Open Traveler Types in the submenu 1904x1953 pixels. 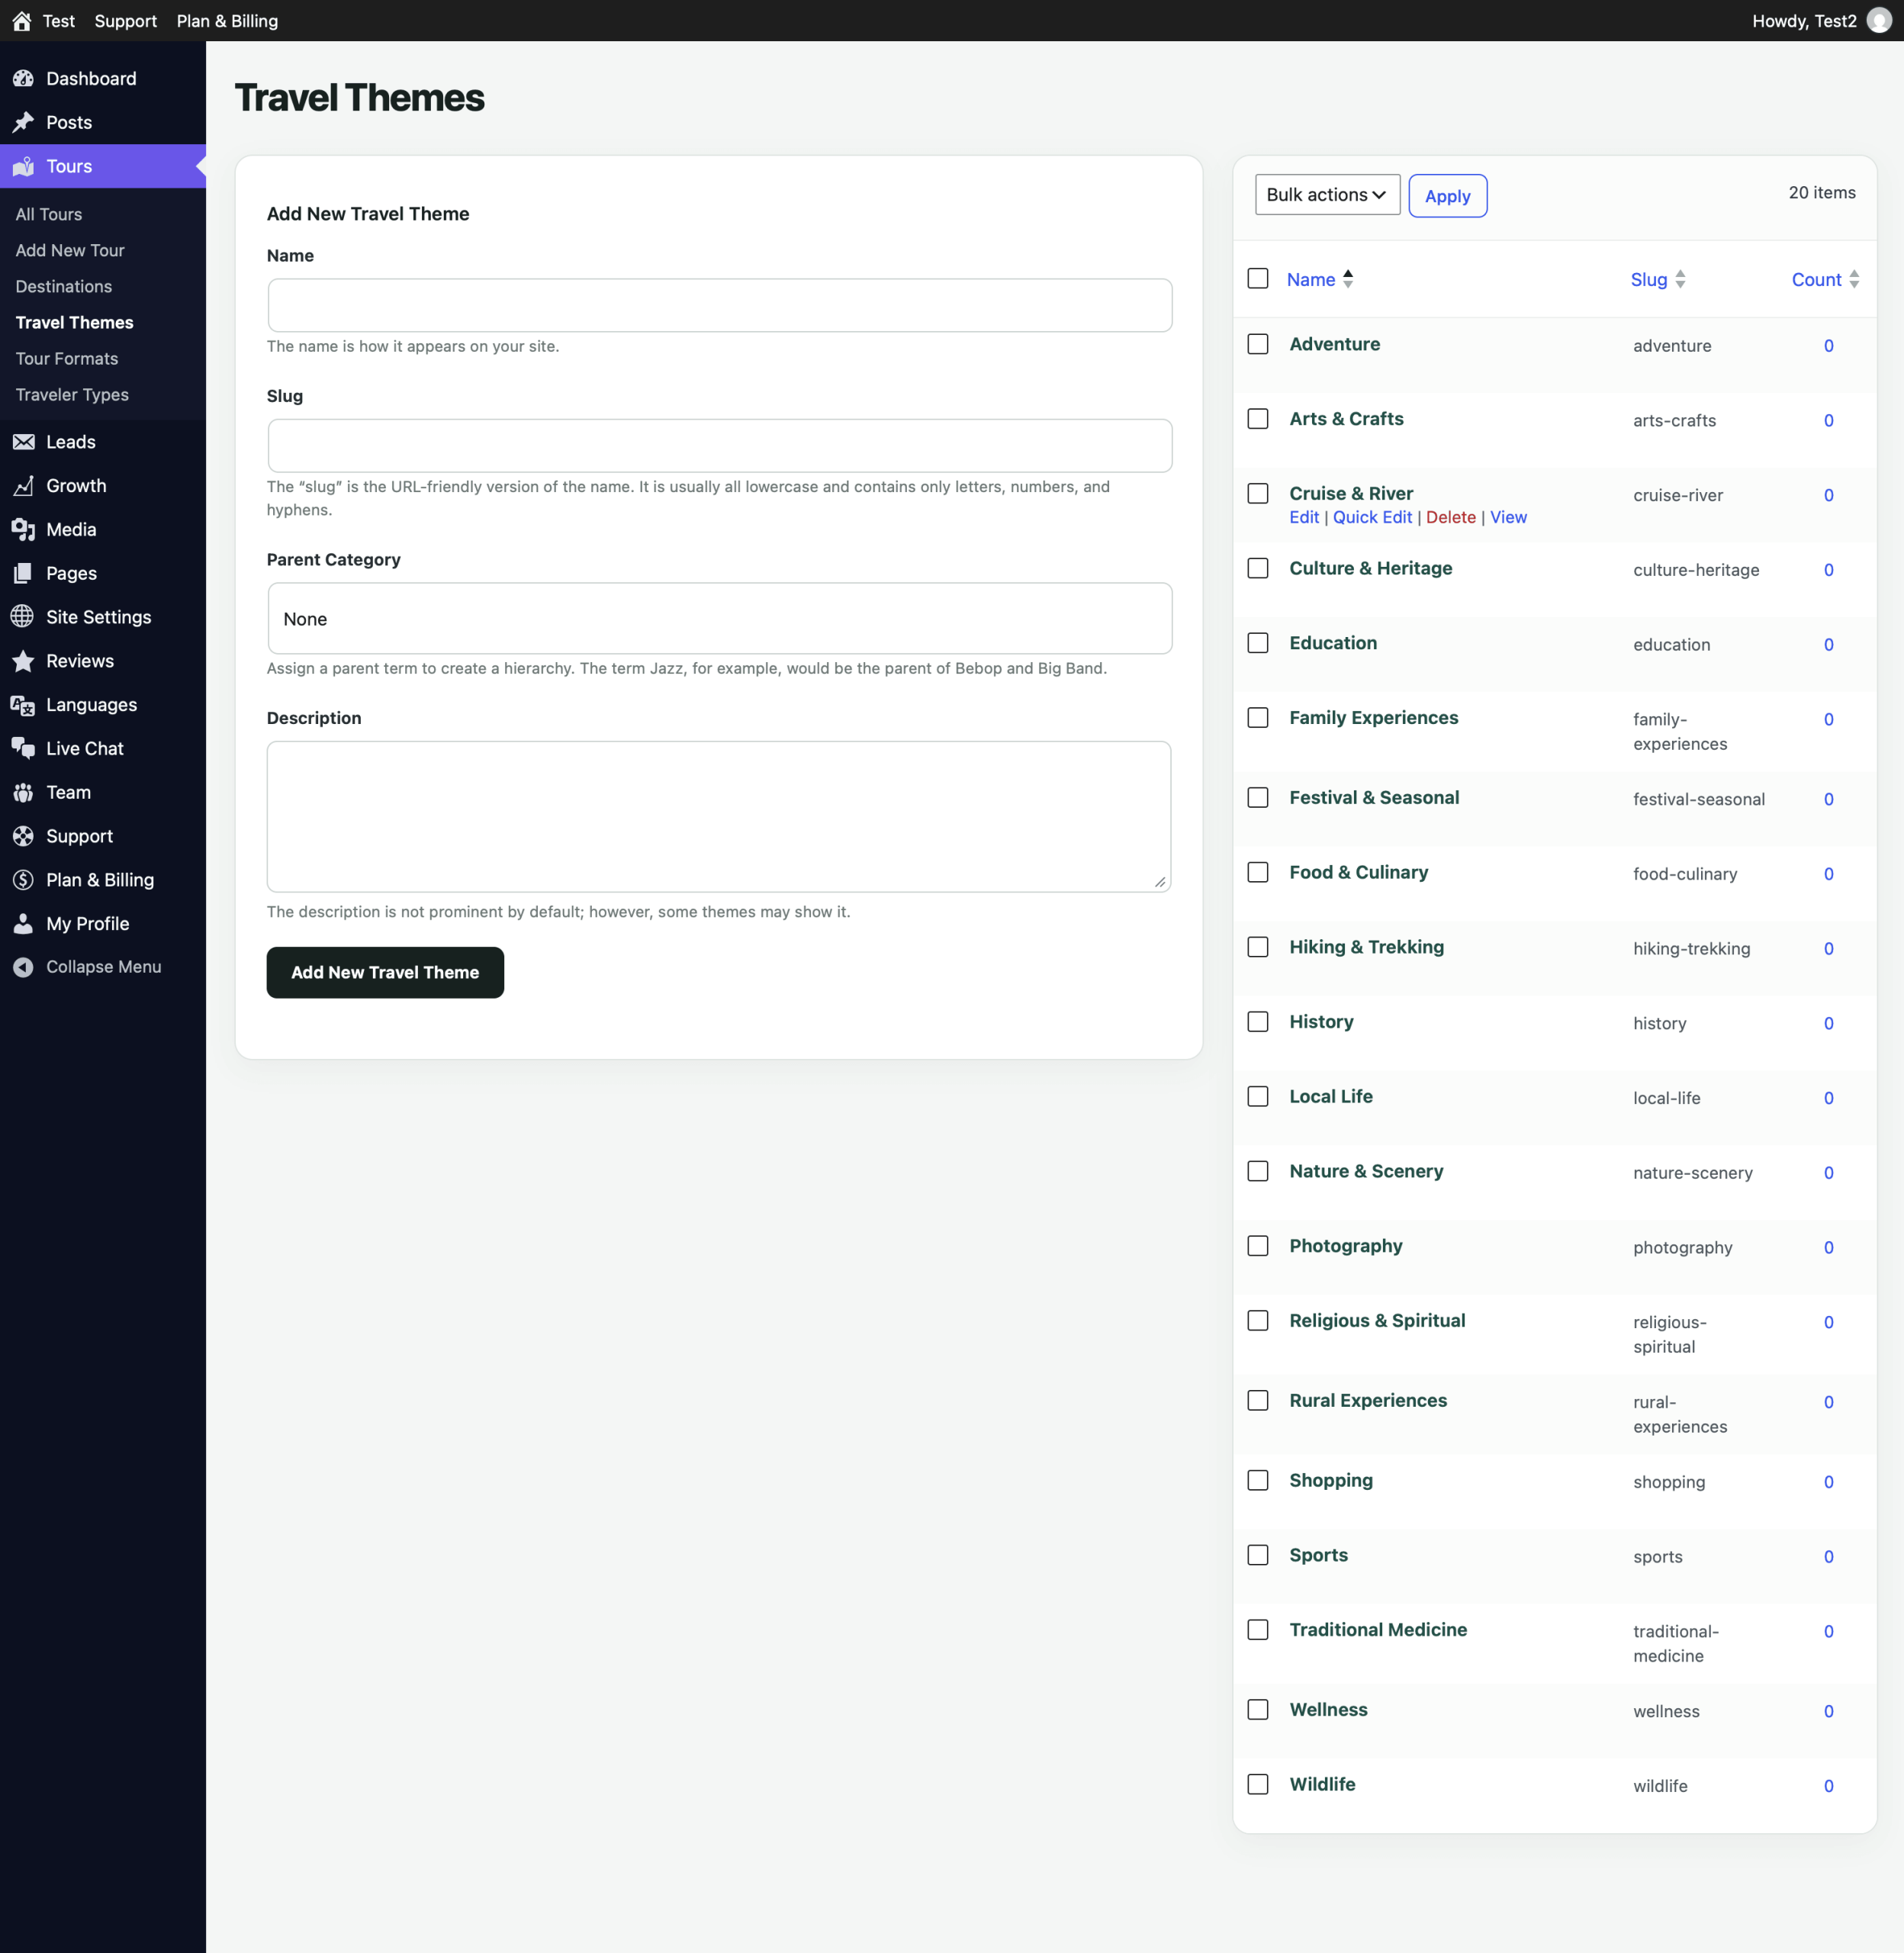point(72,394)
